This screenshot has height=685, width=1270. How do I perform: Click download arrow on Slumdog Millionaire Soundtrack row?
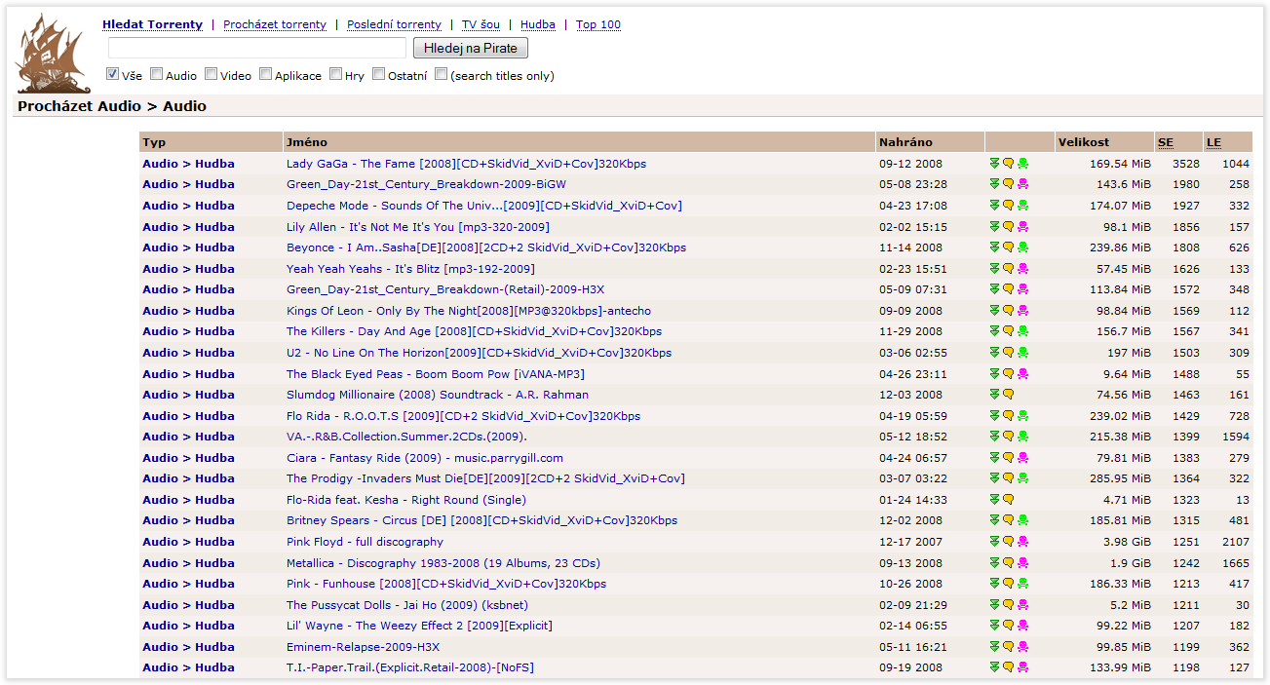[994, 395]
